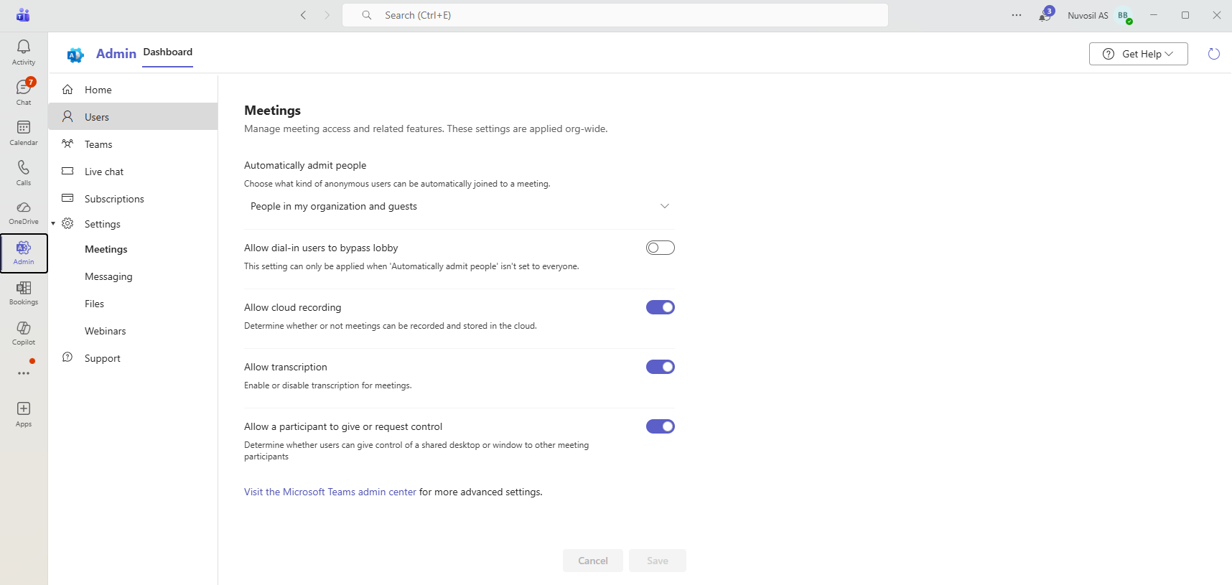Open the BB profile avatar
The image size is (1232, 585).
pos(1124,15)
